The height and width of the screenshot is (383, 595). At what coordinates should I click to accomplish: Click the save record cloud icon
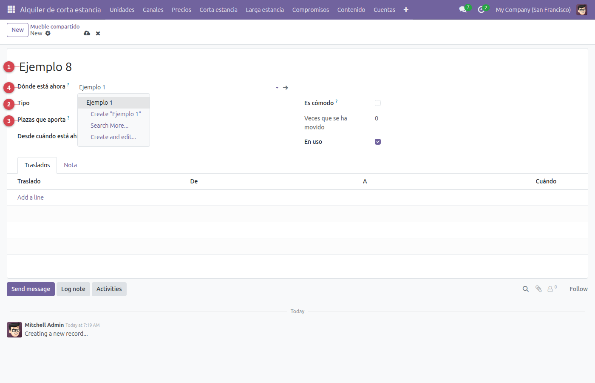pyautogui.click(x=87, y=33)
